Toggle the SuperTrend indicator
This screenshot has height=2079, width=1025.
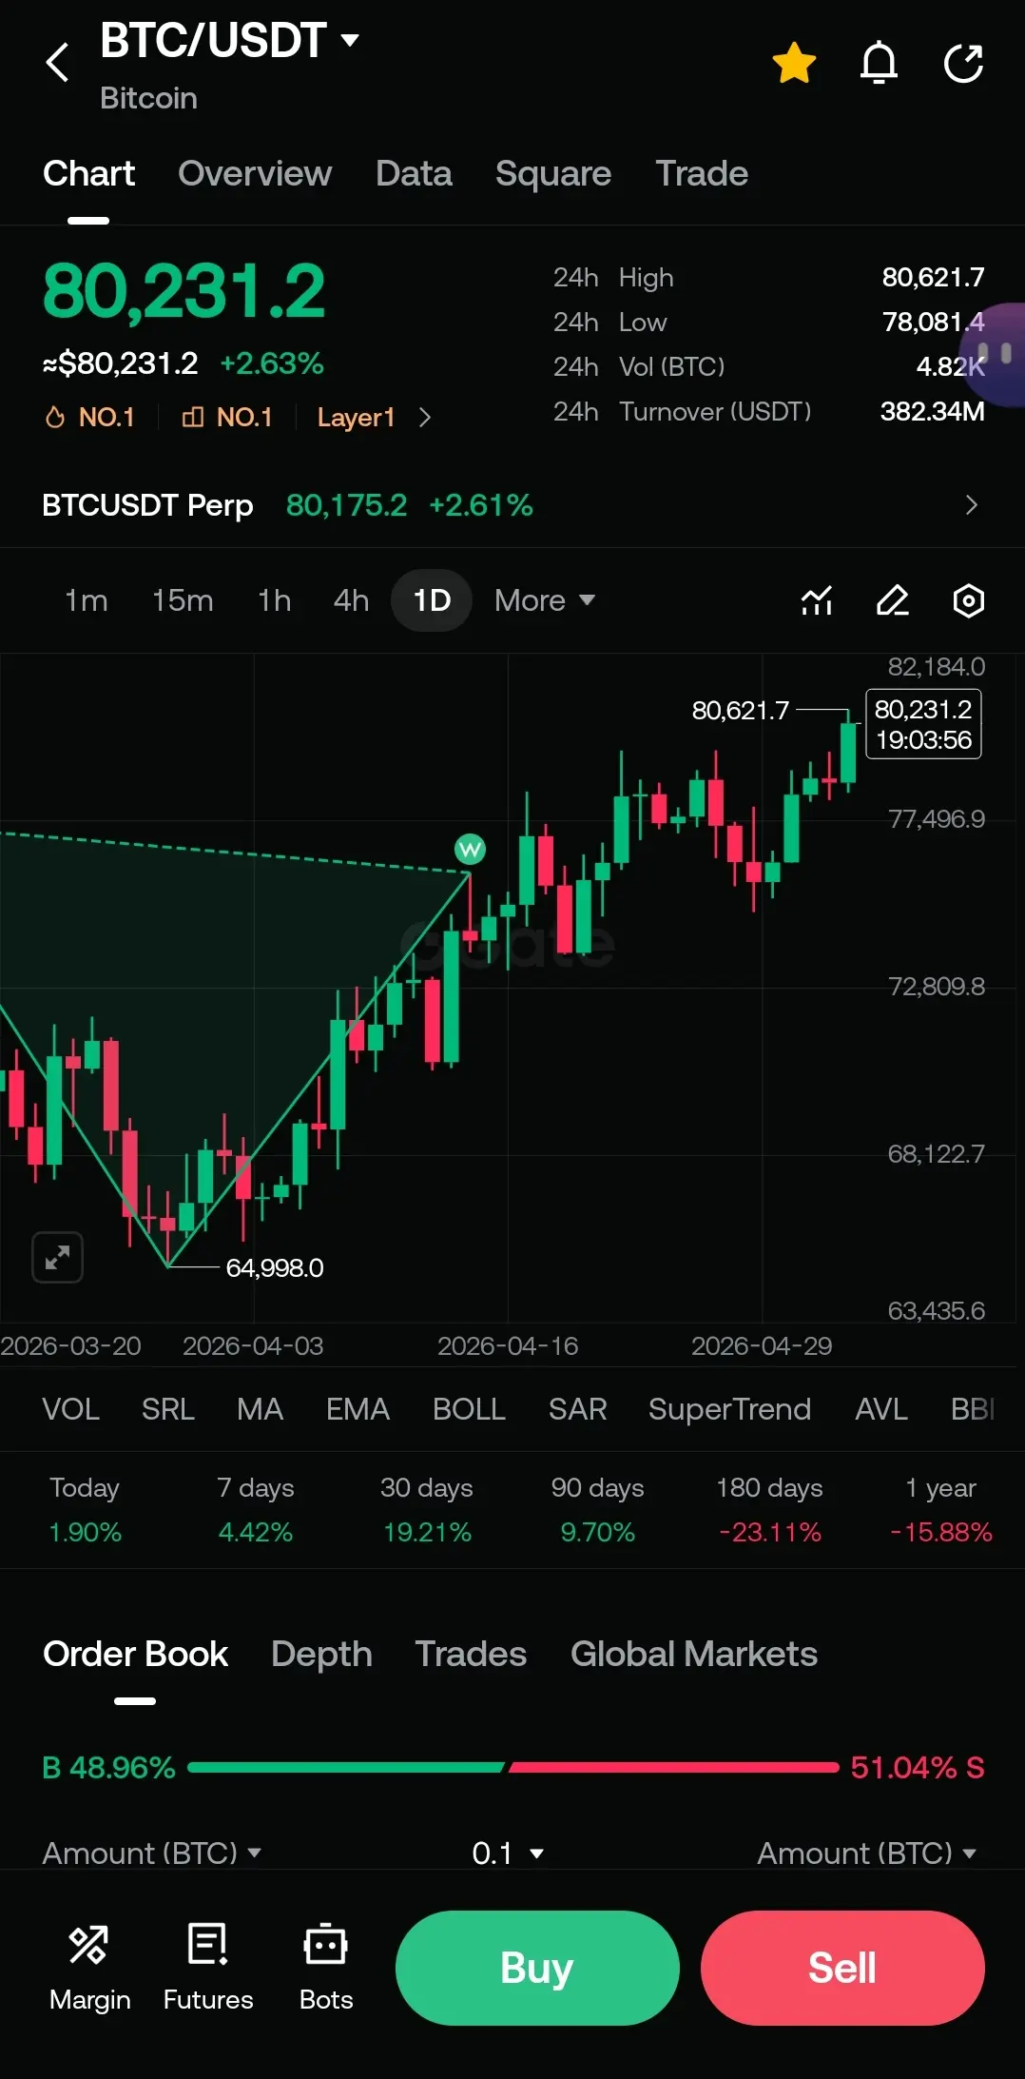729,1409
